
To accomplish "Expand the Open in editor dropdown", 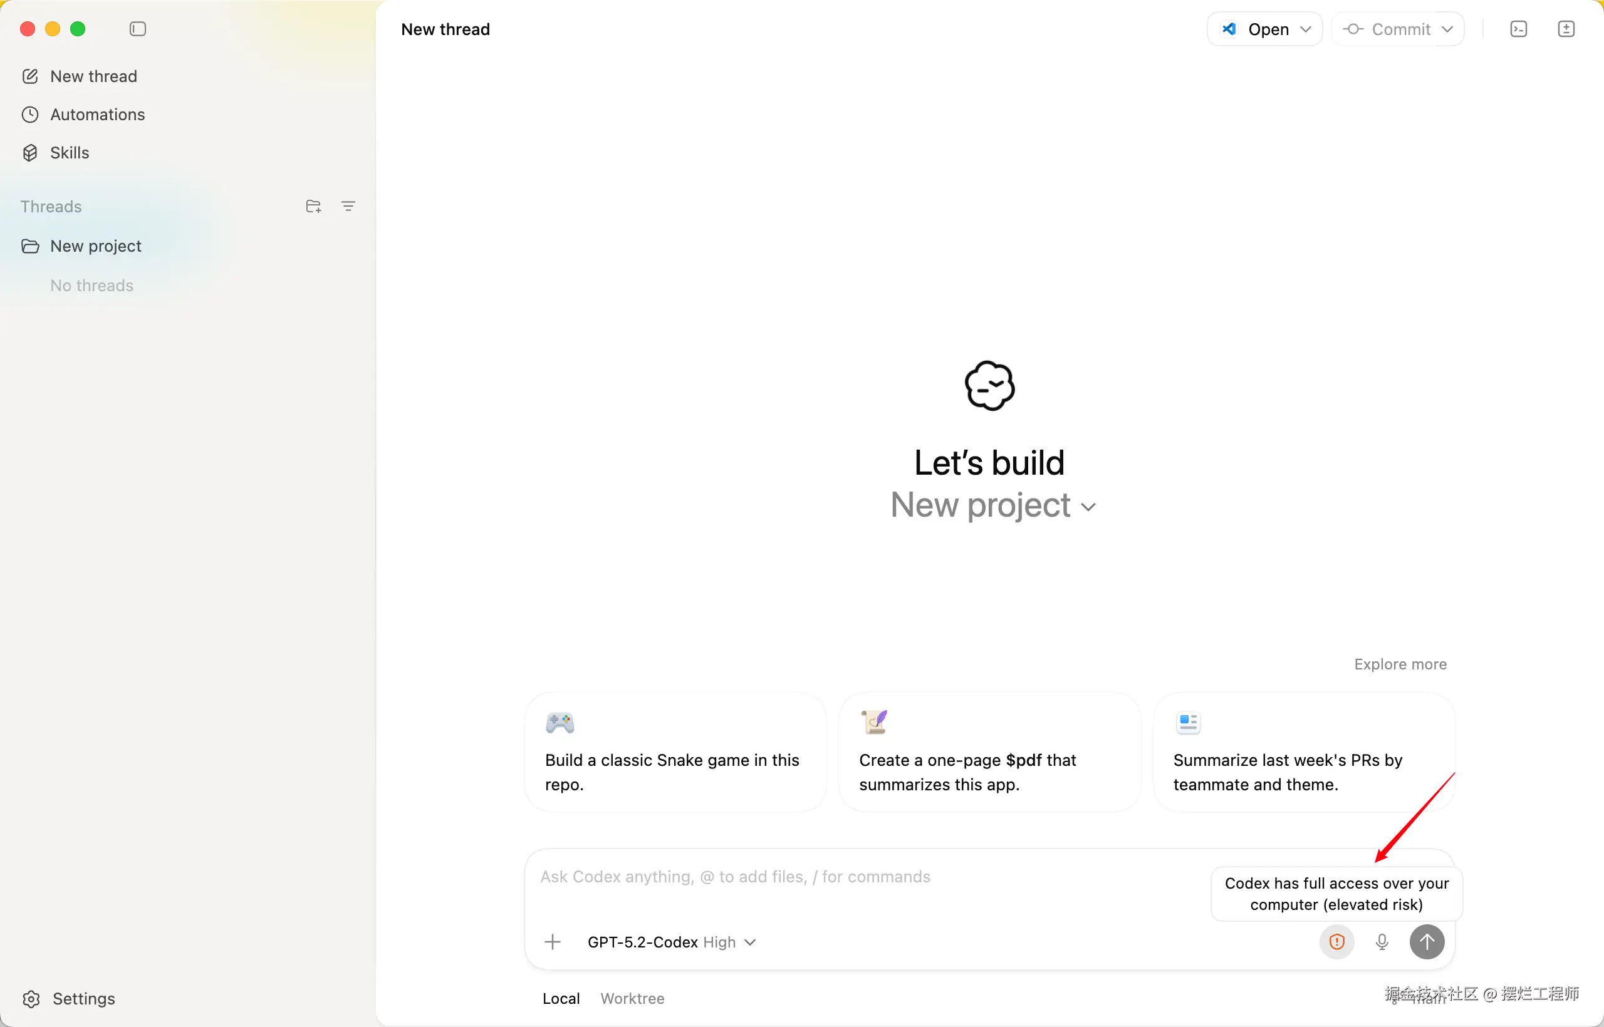I will tap(1306, 29).
